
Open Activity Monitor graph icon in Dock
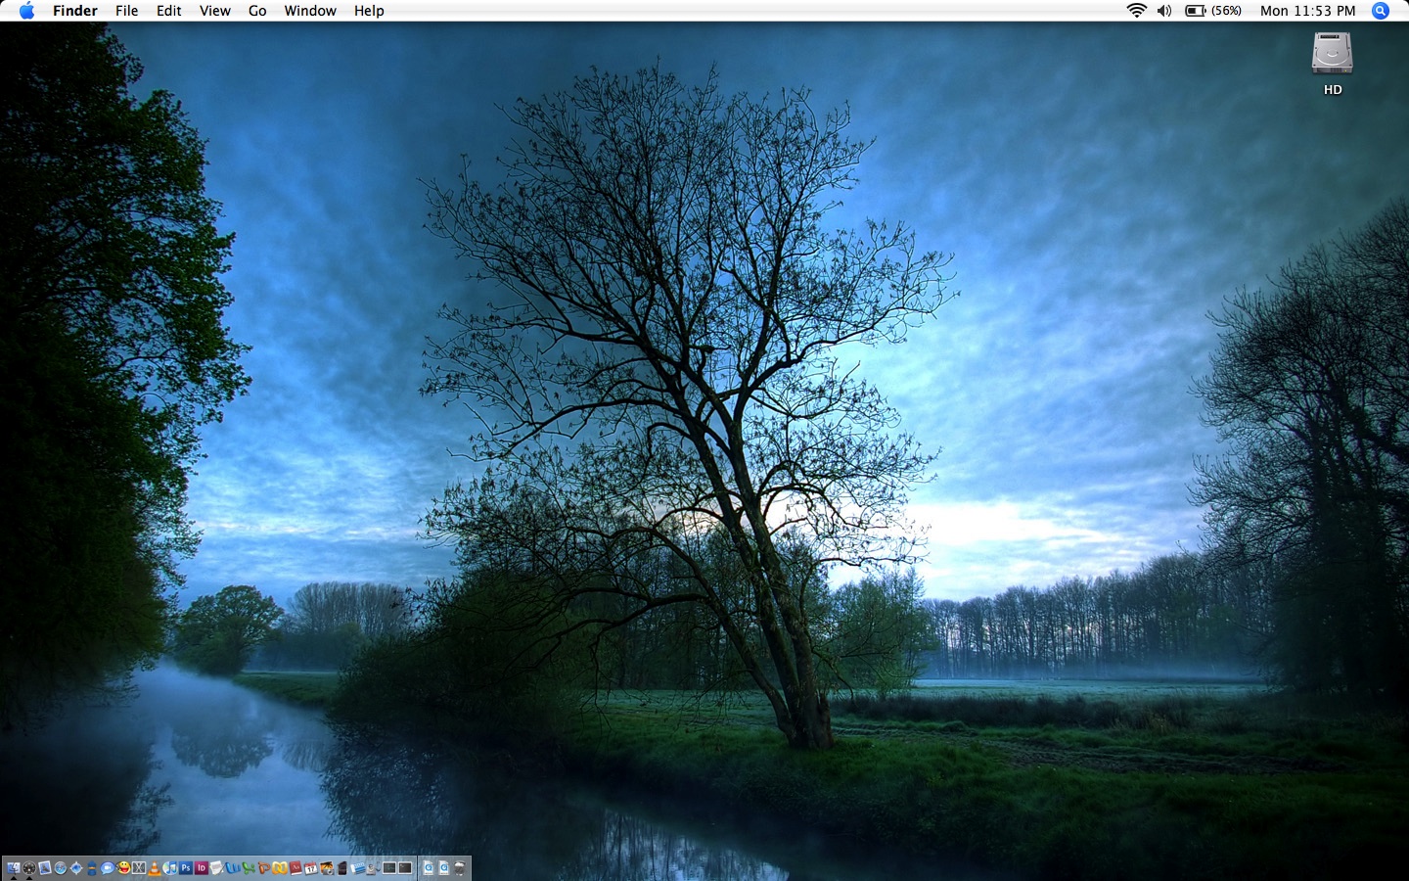[x=388, y=867]
